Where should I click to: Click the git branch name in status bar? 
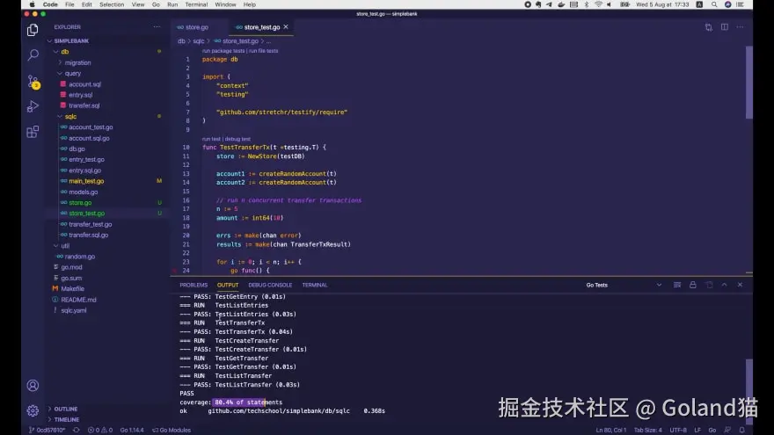[47, 430]
